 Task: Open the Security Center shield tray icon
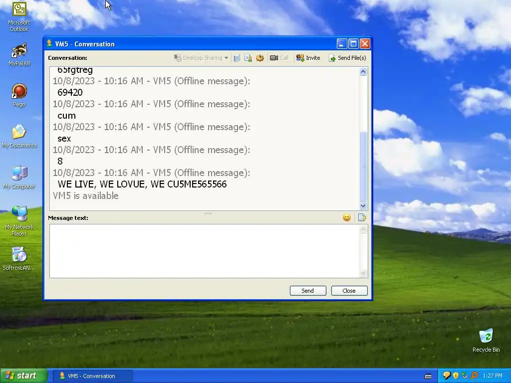click(x=456, y=376)
